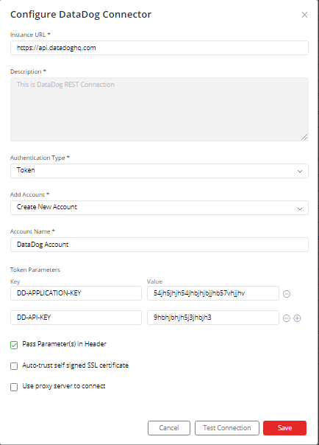The image size is (319, 445).
Task: Click the Instance URL label
Action: 30,35
